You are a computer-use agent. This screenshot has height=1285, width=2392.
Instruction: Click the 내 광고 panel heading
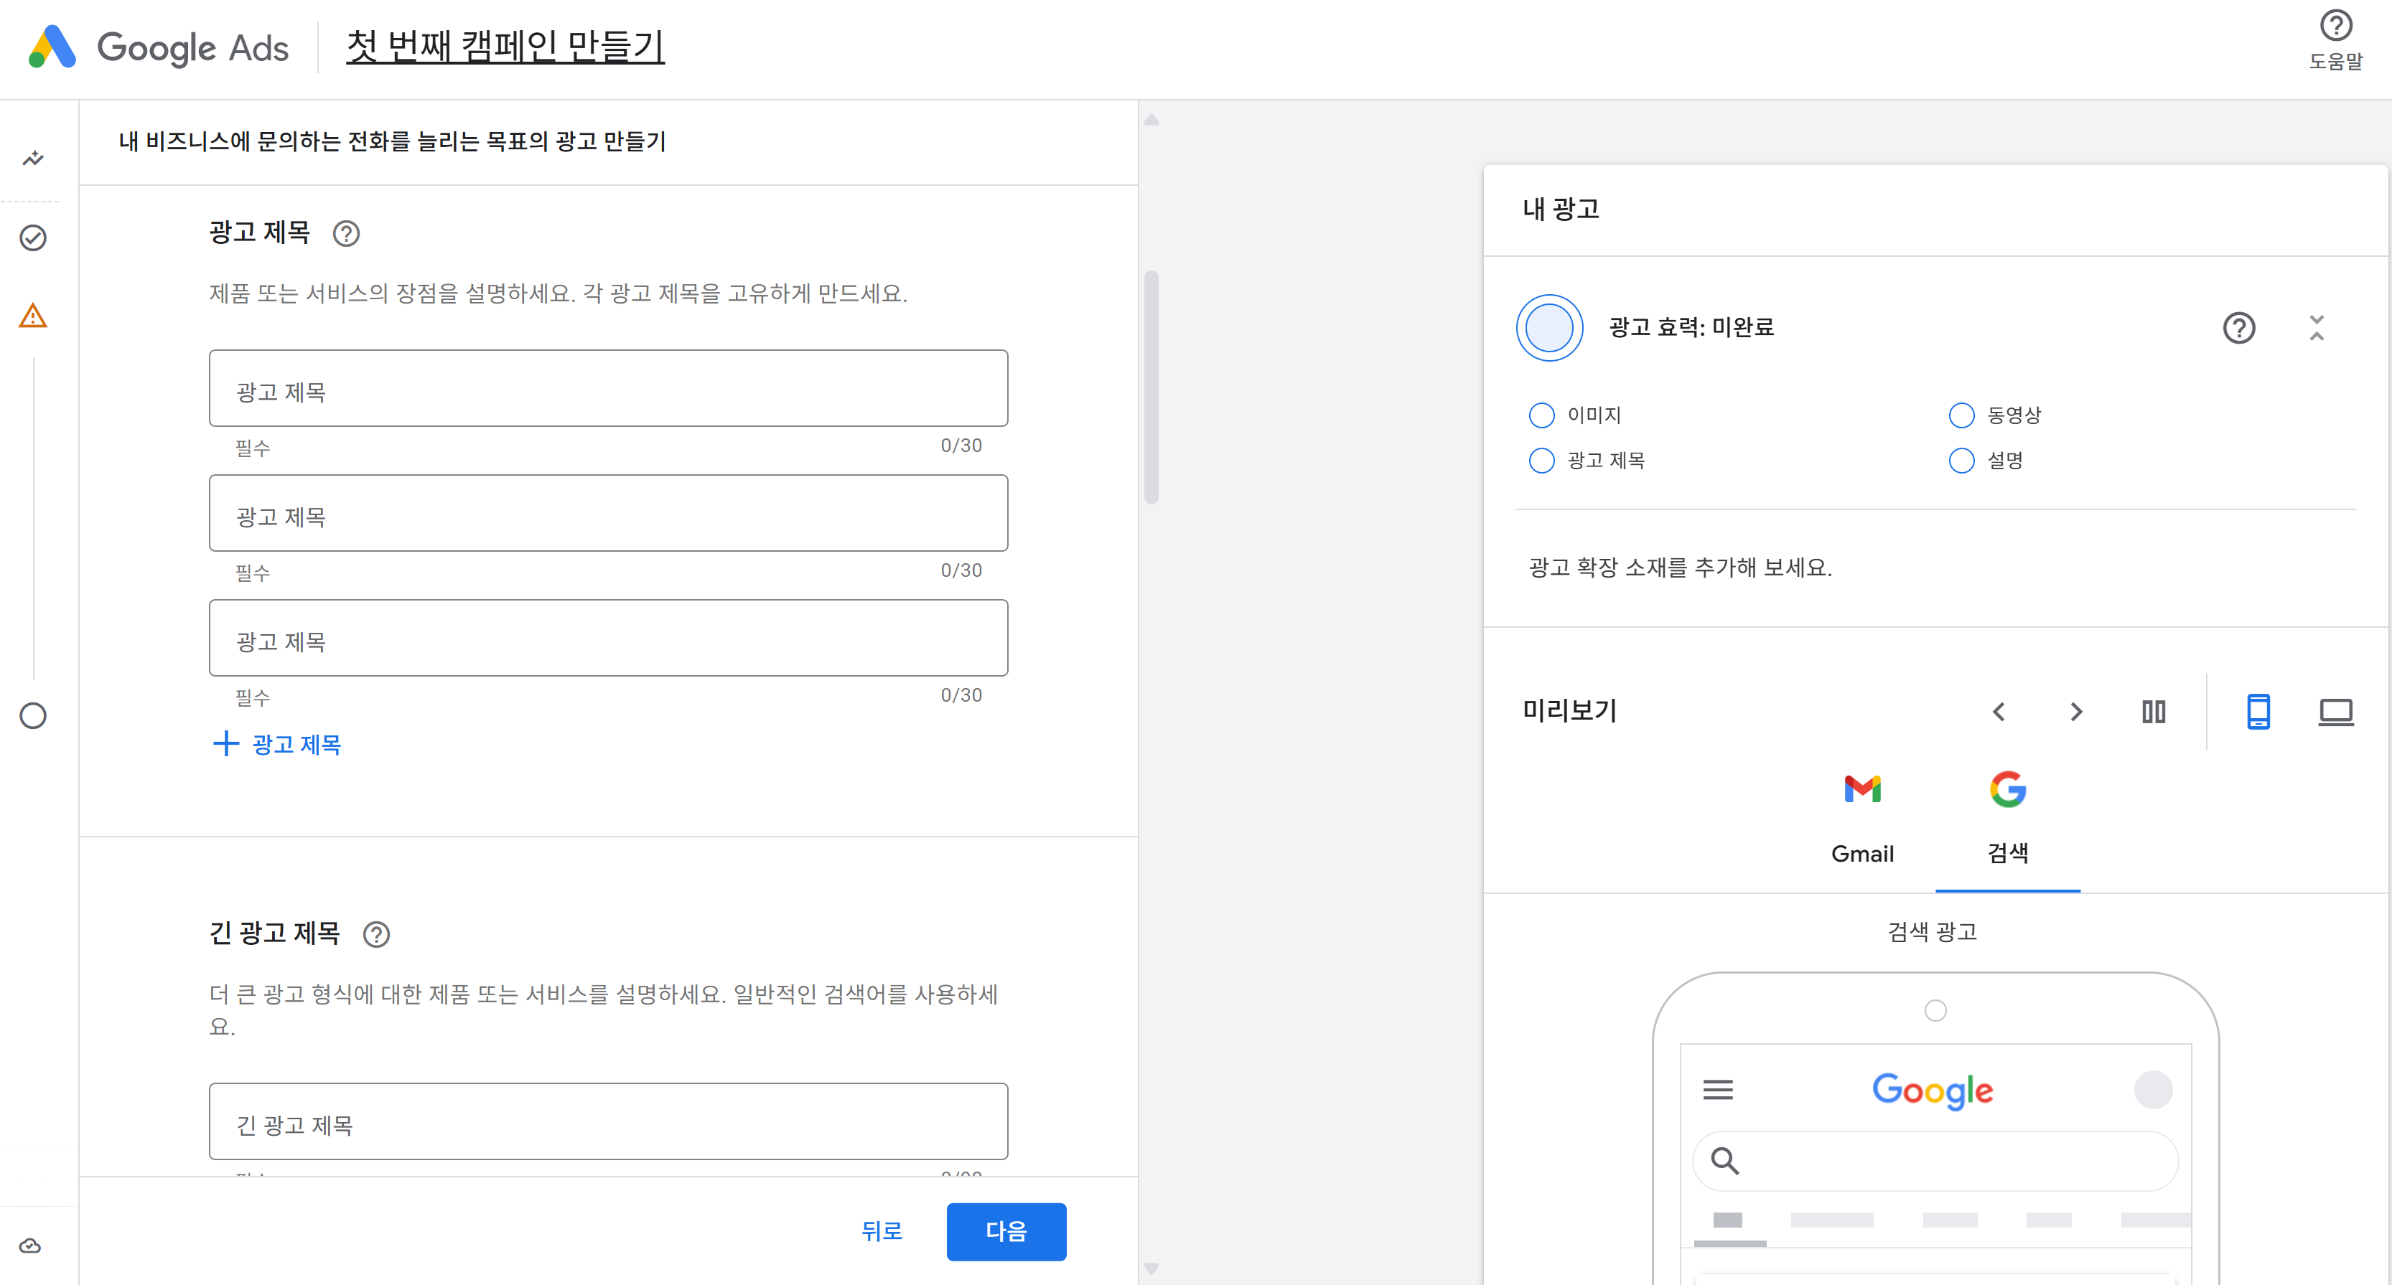pyautogui.click(x=1561, y=209)
